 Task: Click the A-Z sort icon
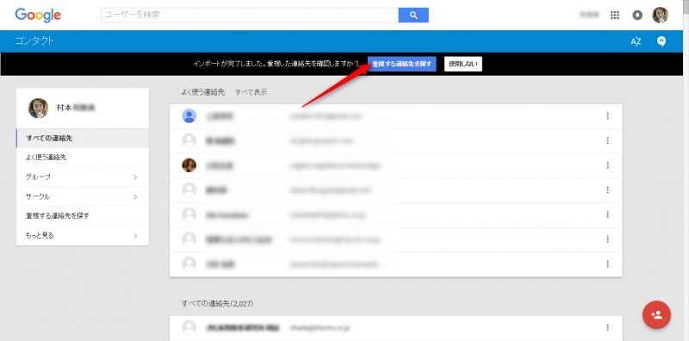pyautogui.click(x=636, y=41)
